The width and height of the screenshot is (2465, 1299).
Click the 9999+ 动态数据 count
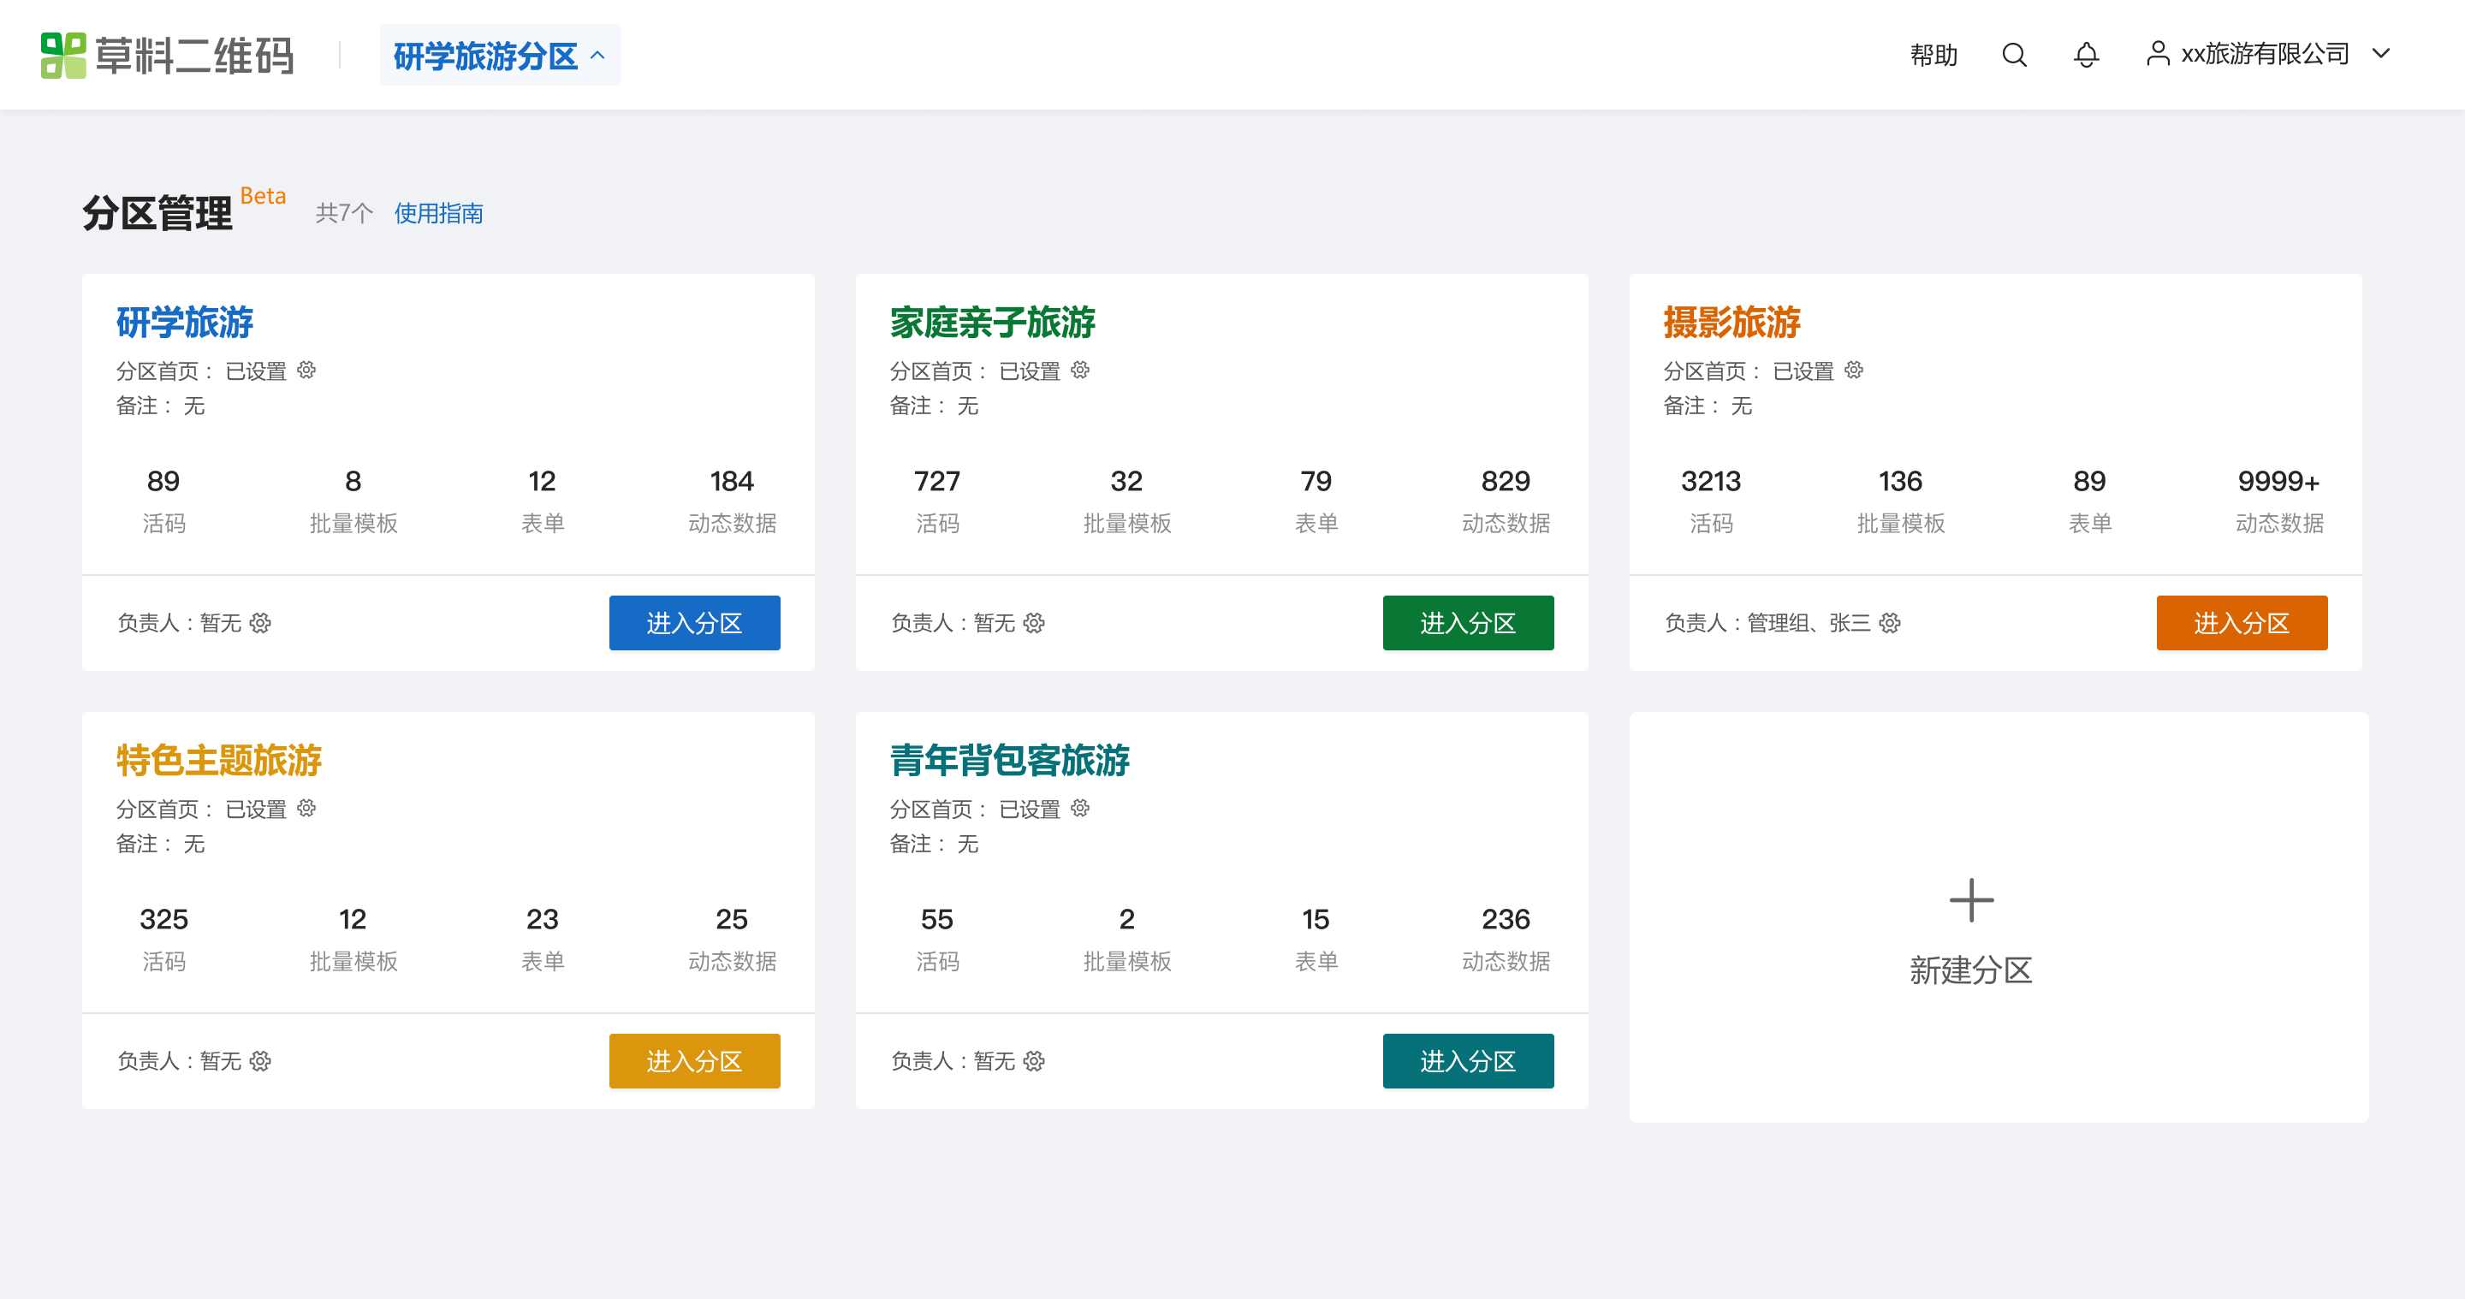tap(2278, 481)
